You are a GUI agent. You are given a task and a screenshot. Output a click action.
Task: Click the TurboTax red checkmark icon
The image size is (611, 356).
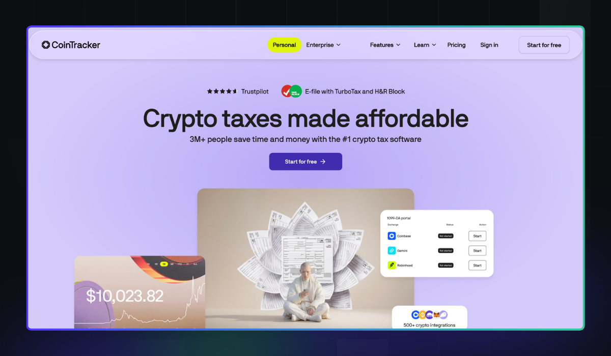(287, 91)
